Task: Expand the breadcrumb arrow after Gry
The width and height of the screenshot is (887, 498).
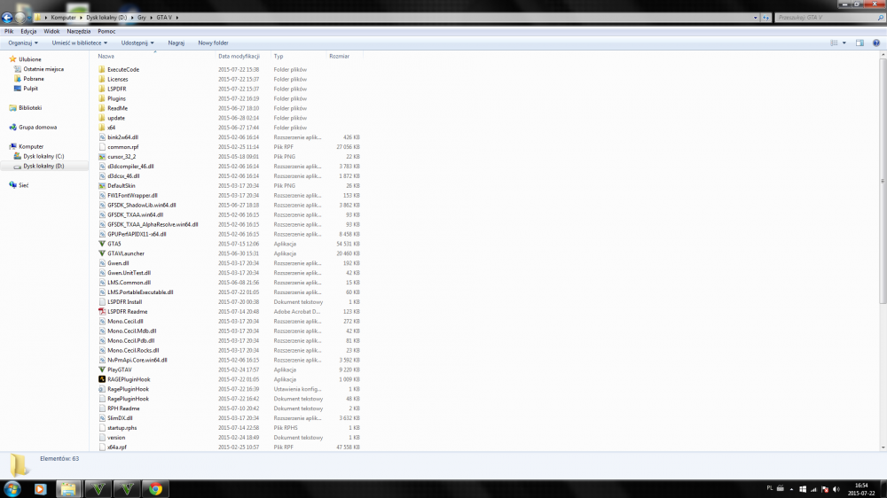Action: (x=151, y=18)
